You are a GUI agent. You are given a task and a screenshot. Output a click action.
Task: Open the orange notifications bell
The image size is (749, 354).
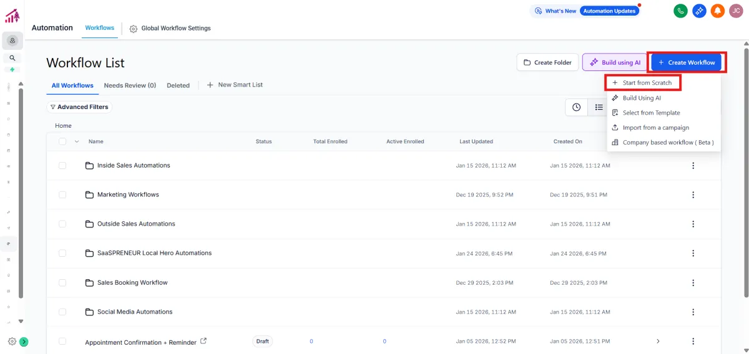718,11
